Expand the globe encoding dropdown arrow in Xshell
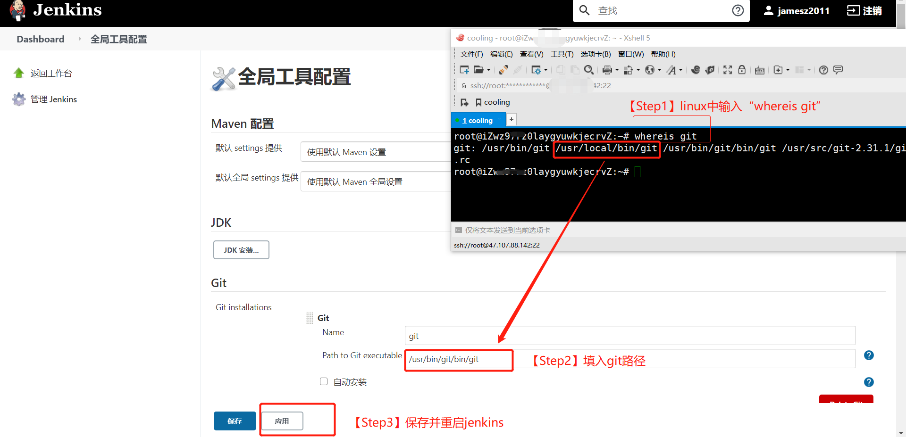This screenshot has width=906, height=437. pos(660,70)
